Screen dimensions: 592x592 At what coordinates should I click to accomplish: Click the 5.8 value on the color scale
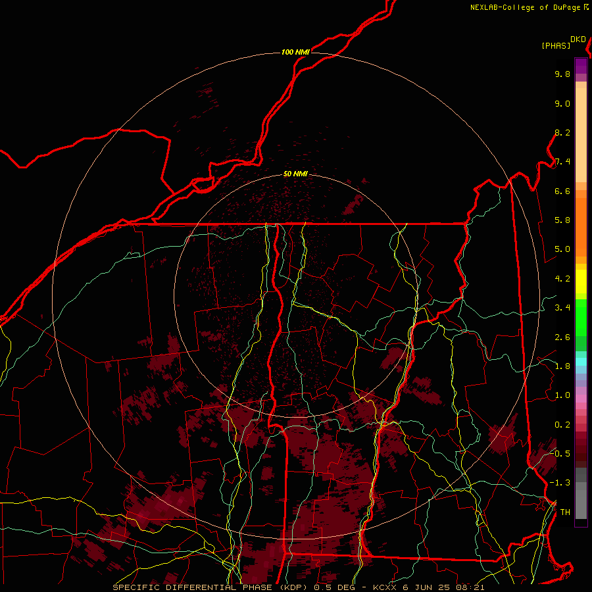[x=562, y=220]
